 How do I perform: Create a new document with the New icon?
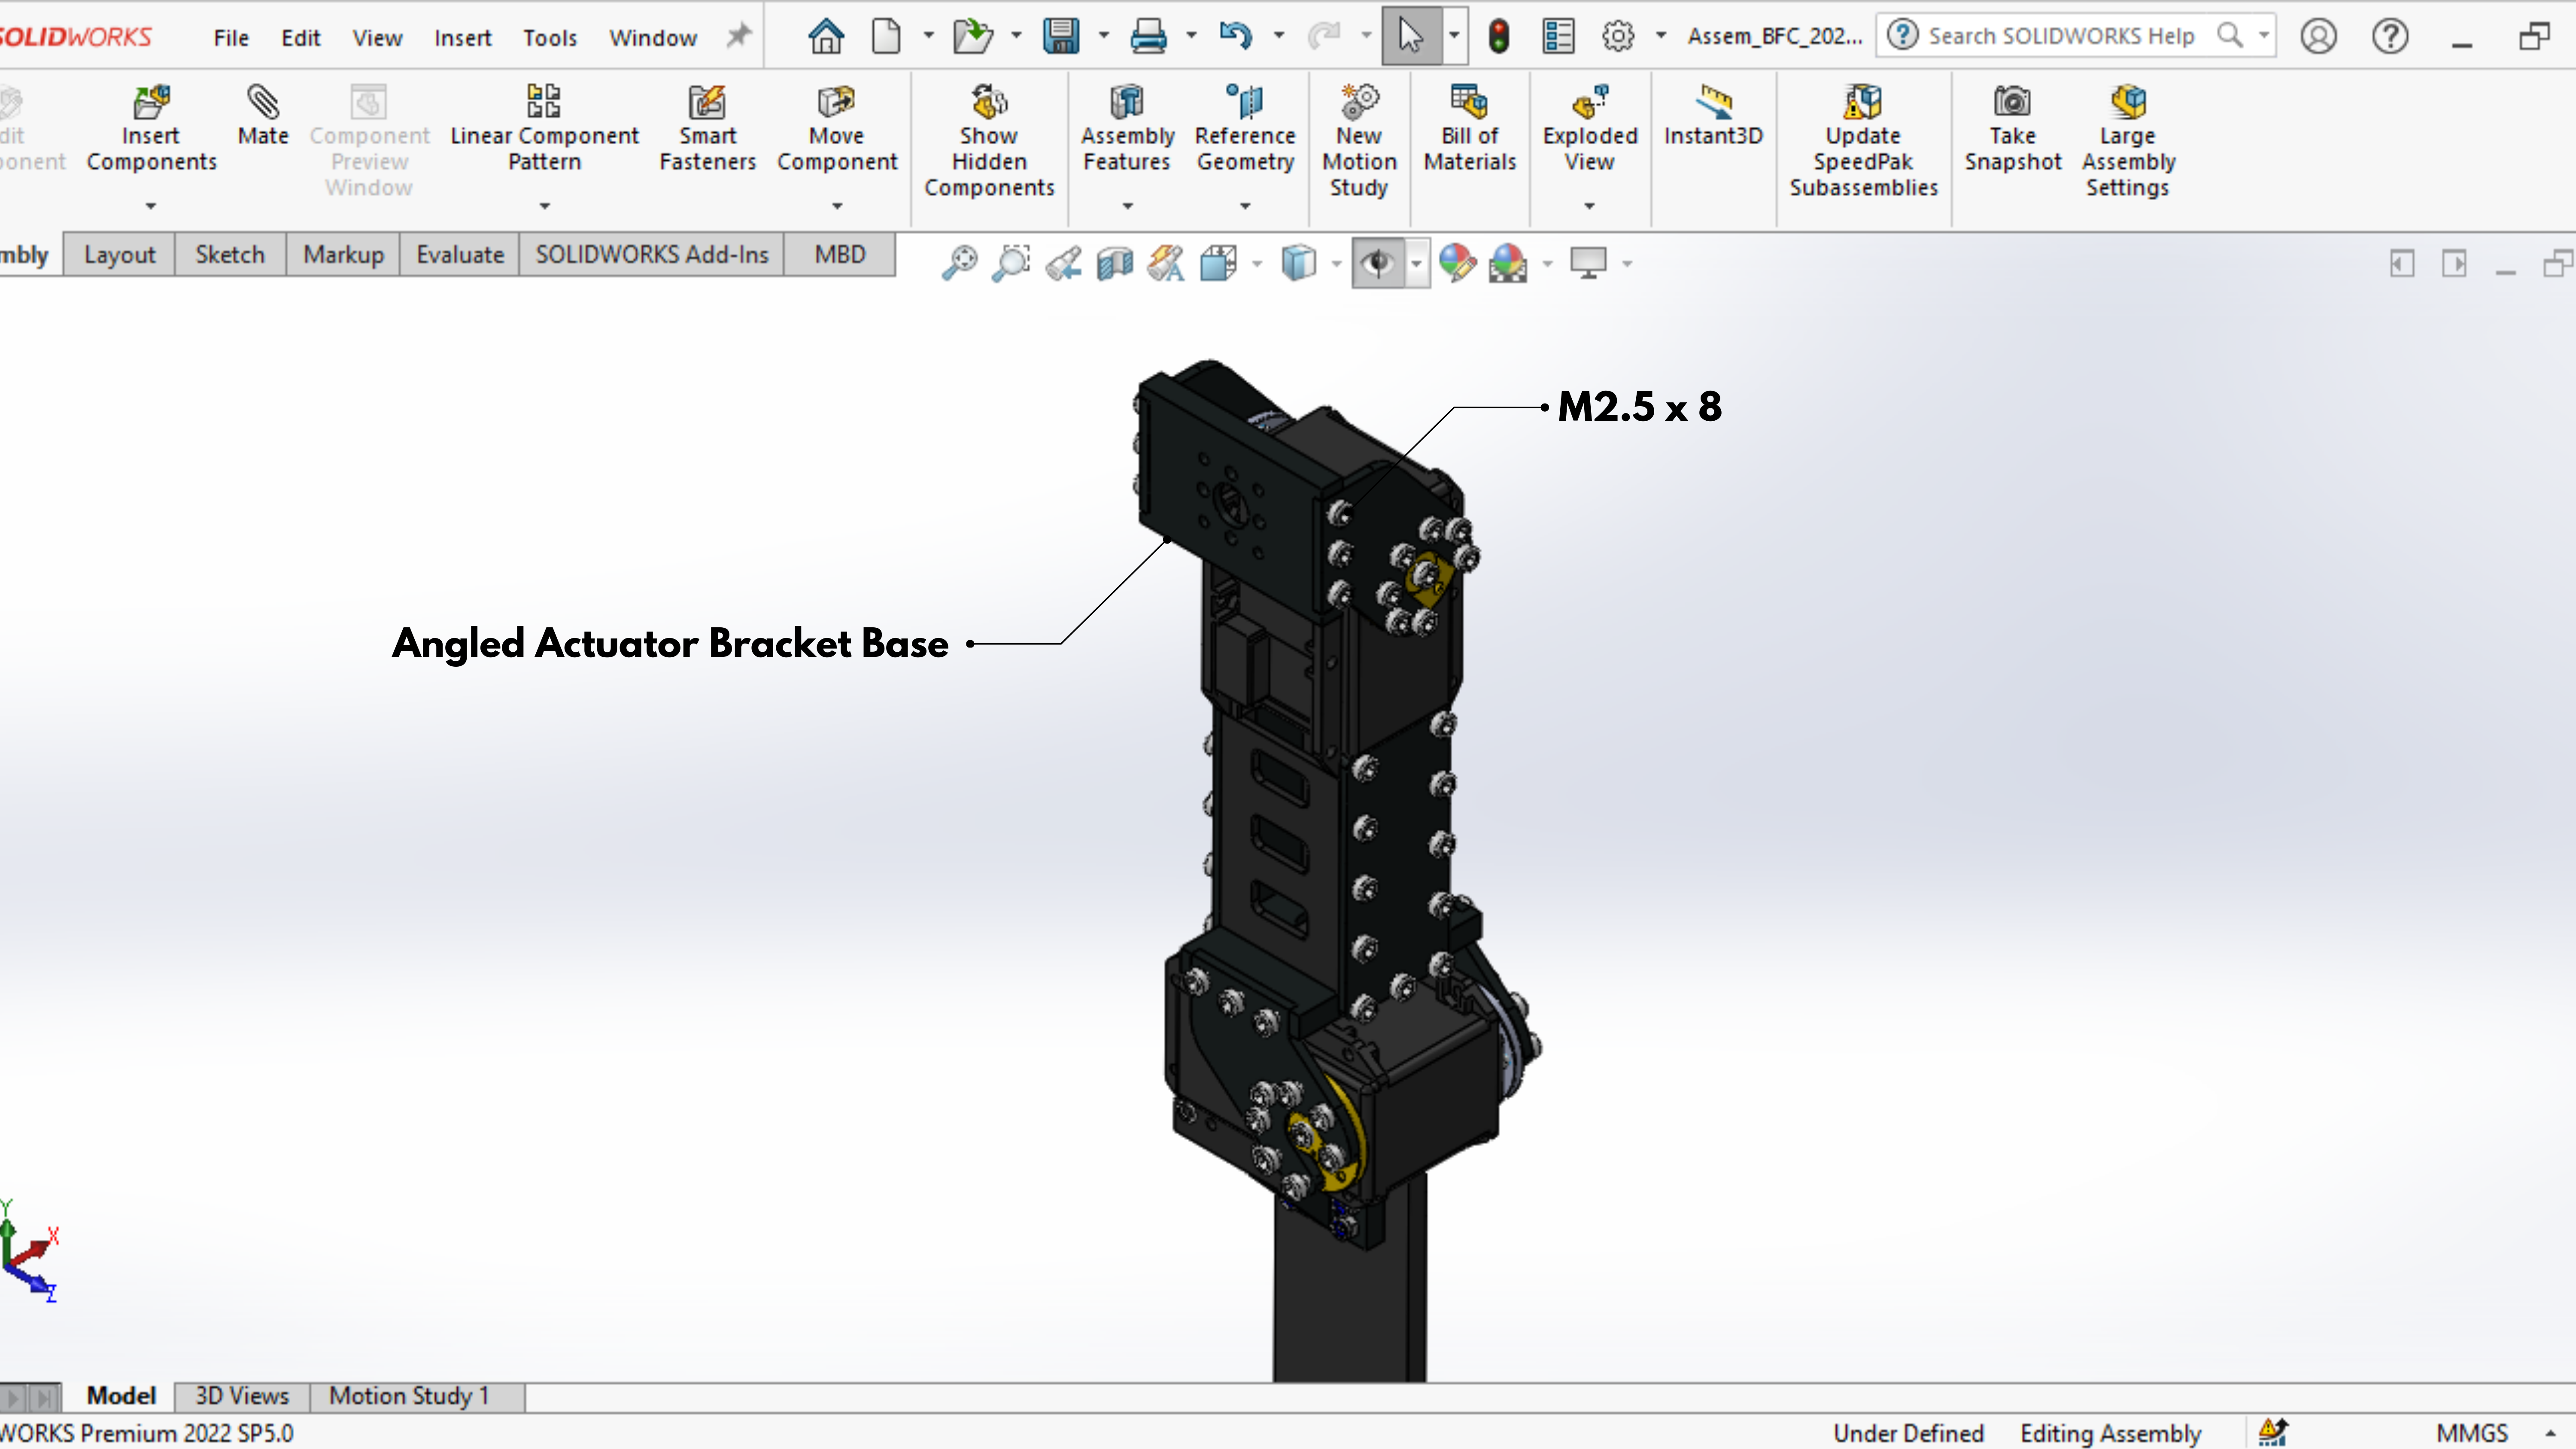coord(886,37)
